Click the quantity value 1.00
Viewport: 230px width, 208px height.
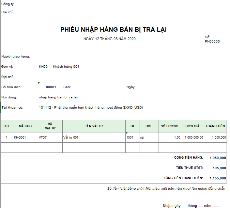click(177, 138)
